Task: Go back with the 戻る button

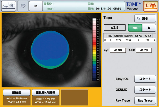Action: click(145, 19)
